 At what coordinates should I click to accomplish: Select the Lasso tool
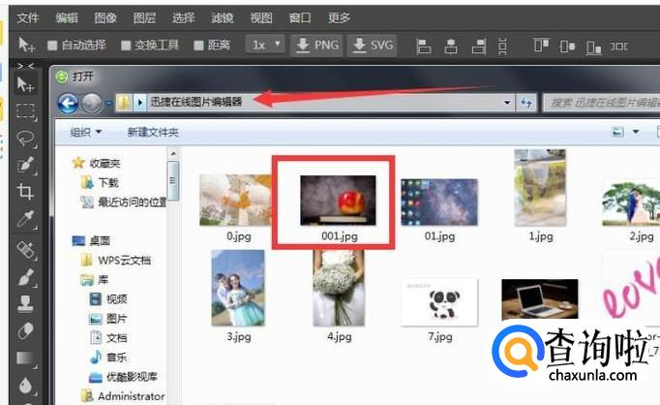25,139
